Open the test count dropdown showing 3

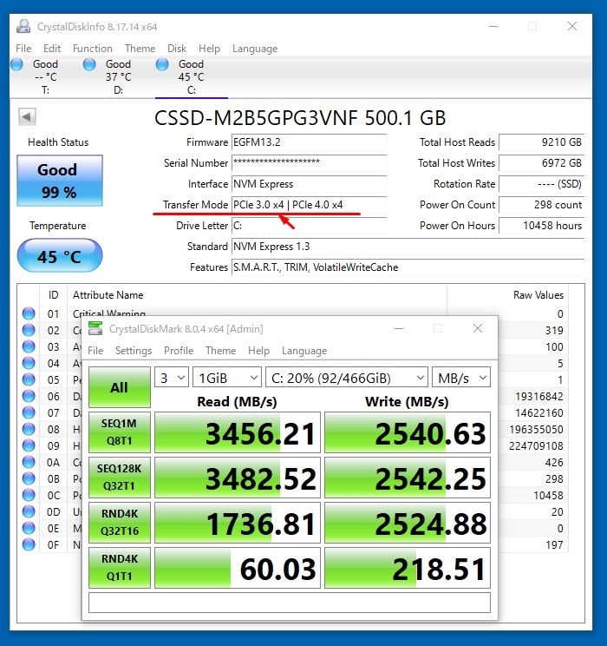point(172,378)
